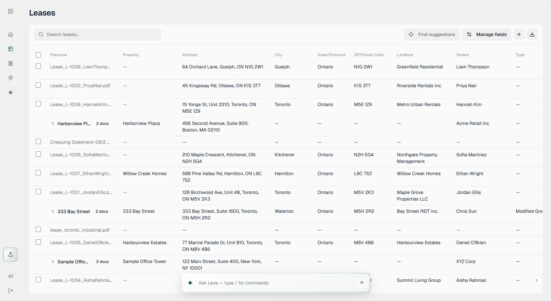Open the Home sidebar icon

point(11,34)
